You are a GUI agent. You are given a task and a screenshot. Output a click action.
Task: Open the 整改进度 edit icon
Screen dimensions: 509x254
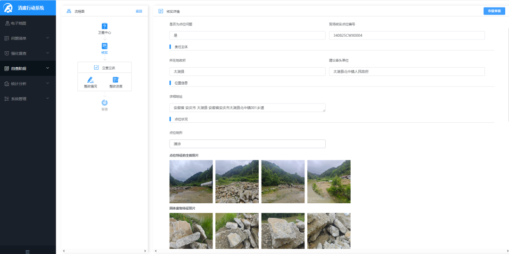(x=115, y=79)
